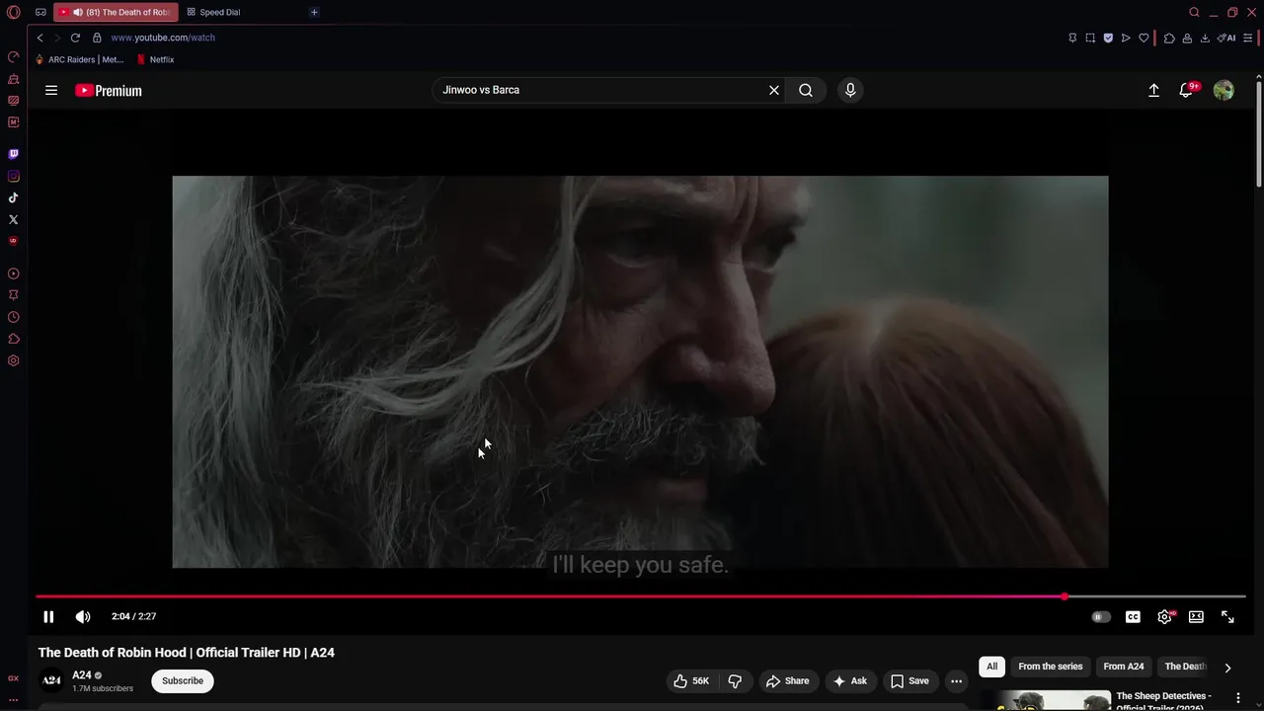Select the All filter chip
The image size is (1264, 711).
point(992,667)
